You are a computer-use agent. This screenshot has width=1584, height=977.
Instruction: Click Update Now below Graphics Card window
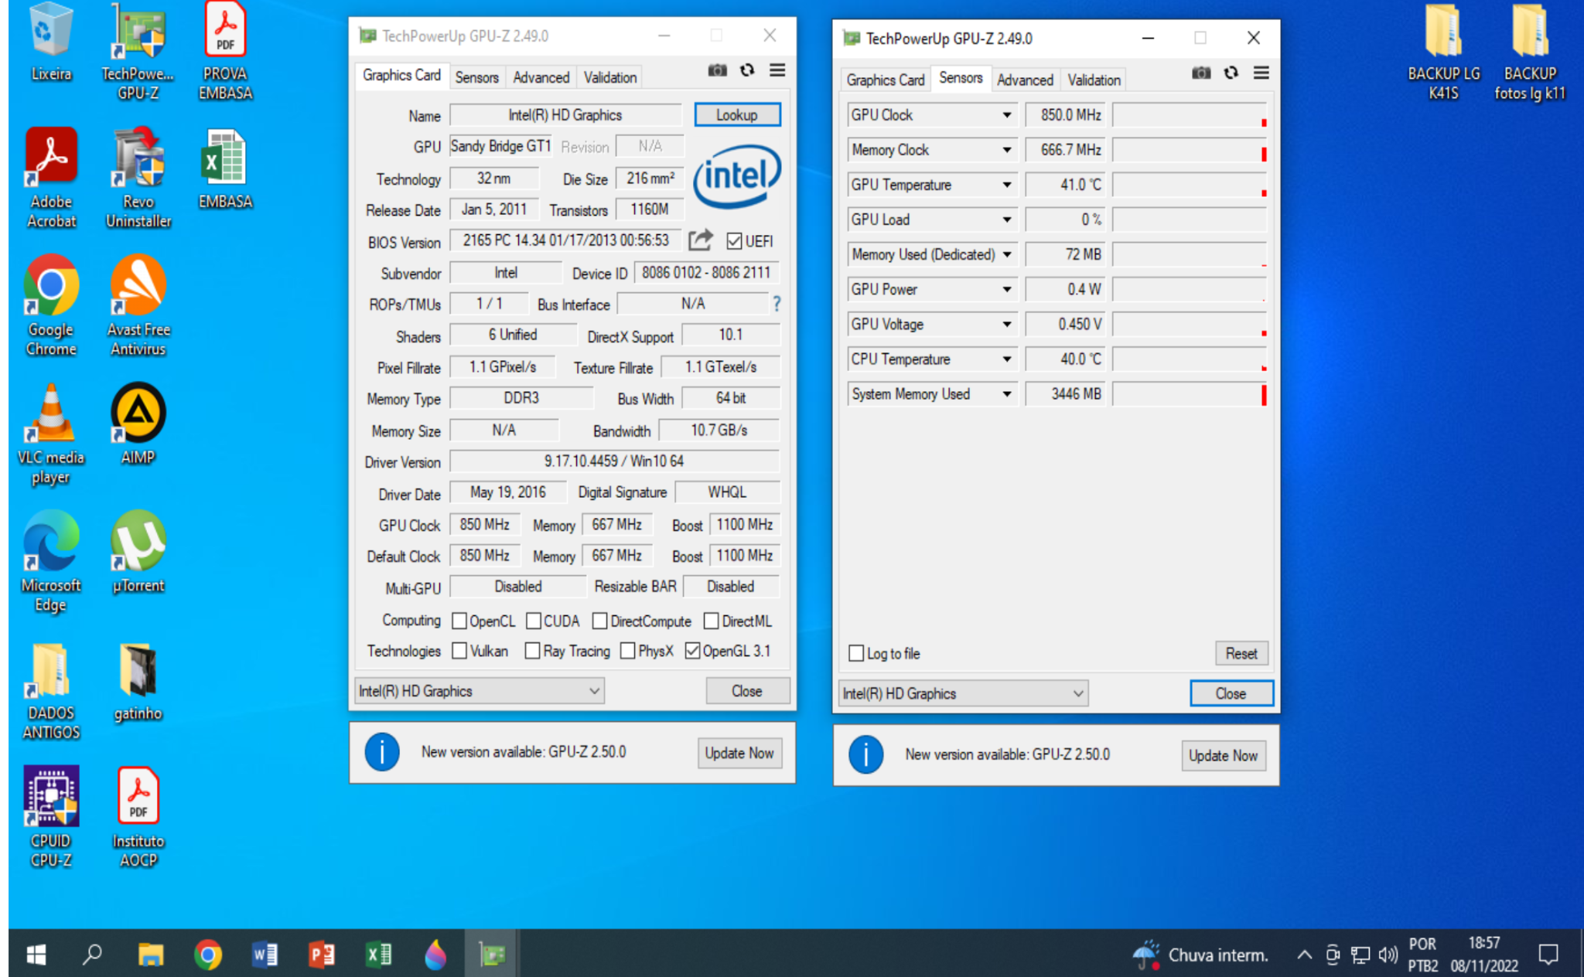(x=739, y=753)
